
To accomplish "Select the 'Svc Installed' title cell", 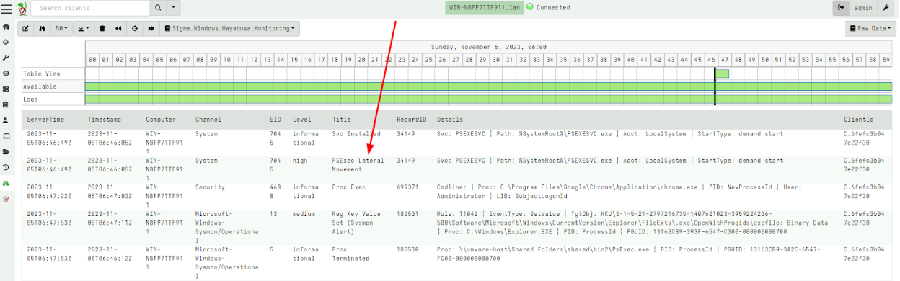I will click(357, 134).
